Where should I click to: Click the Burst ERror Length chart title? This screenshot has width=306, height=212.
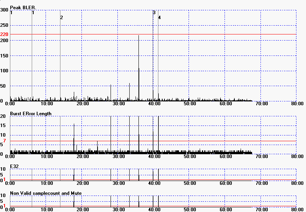(x=31, y=114)
